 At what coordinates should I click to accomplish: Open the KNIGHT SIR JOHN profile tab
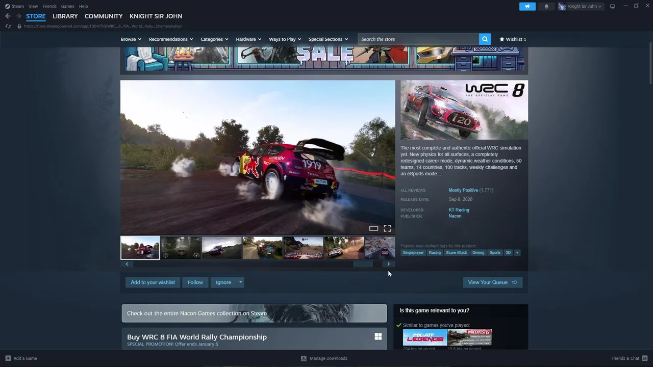156,16
